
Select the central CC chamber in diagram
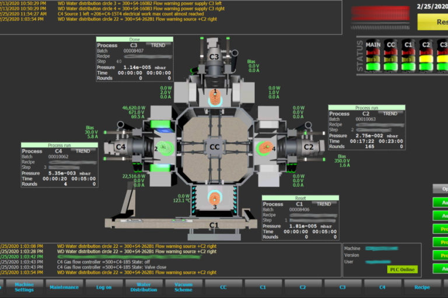click(215, 147)
